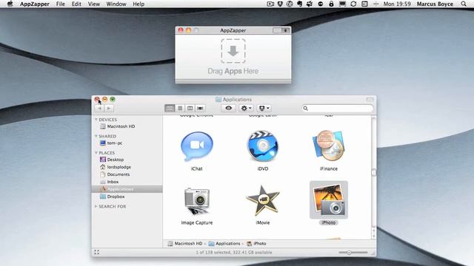The image size is (474, 266).
Task: Click the AppZapper drop zone arrow
Action: point(233,51)
